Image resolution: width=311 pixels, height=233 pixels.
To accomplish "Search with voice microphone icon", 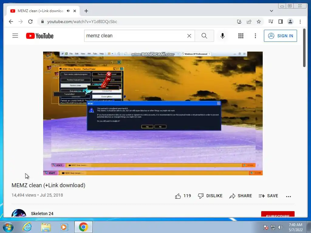I will (223, 36).
